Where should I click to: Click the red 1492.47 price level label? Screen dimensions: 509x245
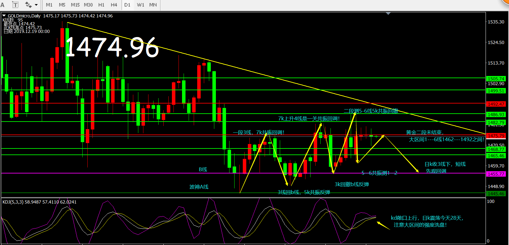coord(496,104)
